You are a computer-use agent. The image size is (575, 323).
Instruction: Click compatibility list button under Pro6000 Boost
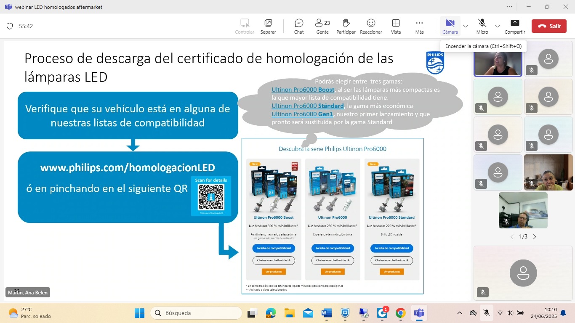[274, 248]
